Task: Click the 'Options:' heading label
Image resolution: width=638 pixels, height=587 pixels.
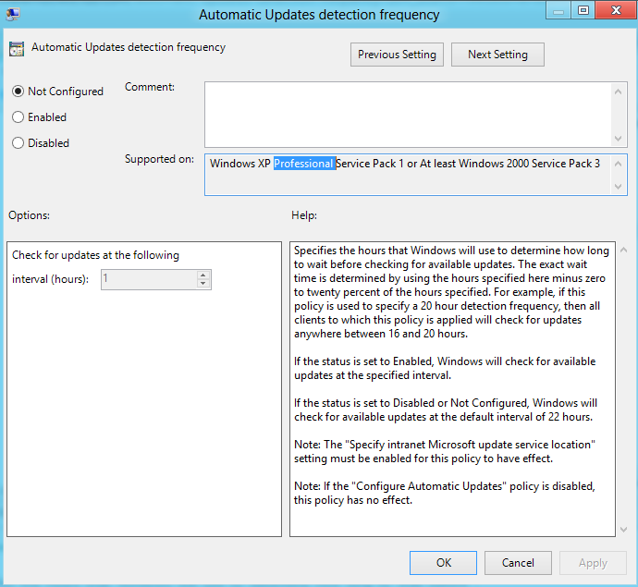Action: 30,215
